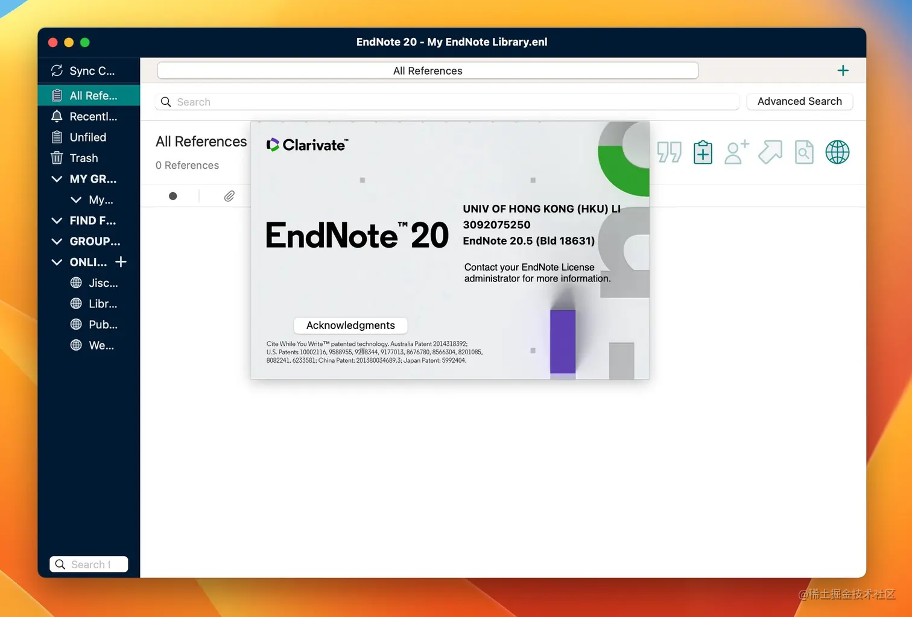Select the All References tab
Image resolution: width=912 pixels, height=617 pixels.
tap(428, 70)
